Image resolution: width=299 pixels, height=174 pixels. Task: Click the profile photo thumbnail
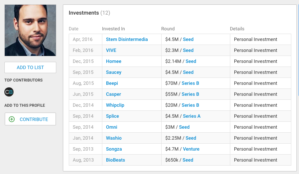point(30,30)
